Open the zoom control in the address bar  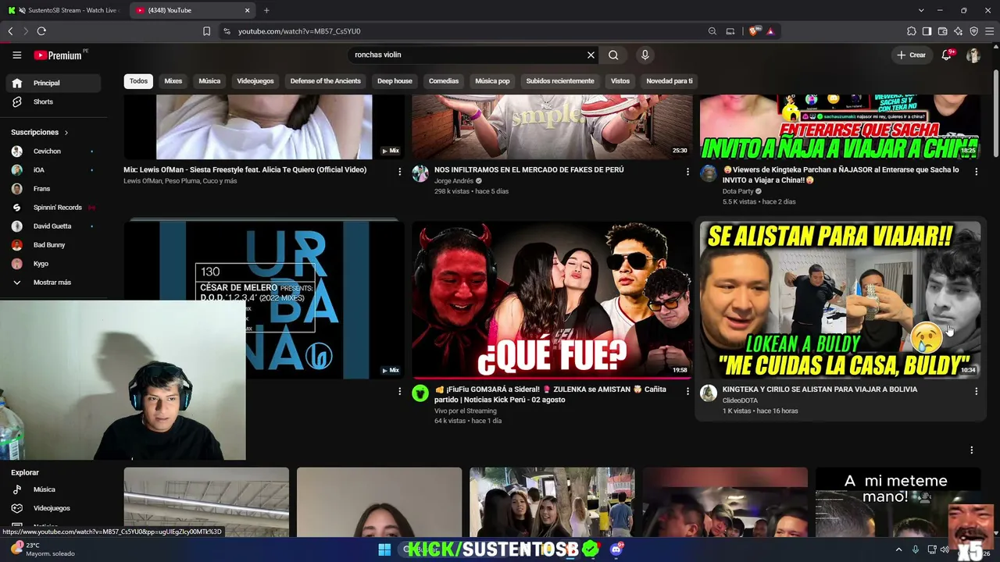point(712,31)
